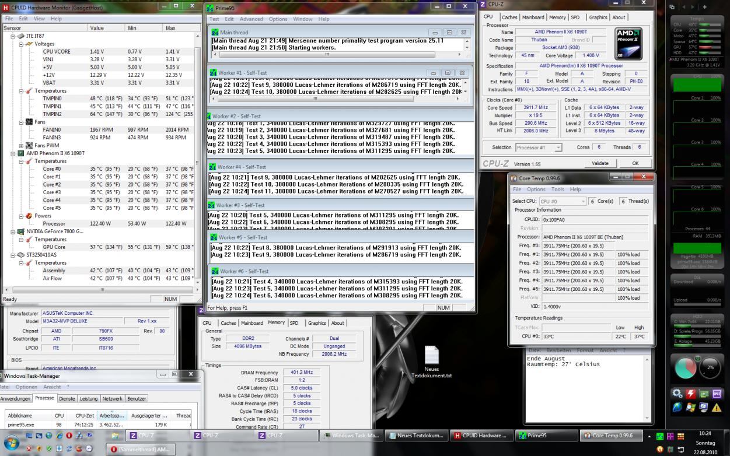Collapse the Voltages tree node
Viewport: 730px width, 456px height.
(21, 44)
